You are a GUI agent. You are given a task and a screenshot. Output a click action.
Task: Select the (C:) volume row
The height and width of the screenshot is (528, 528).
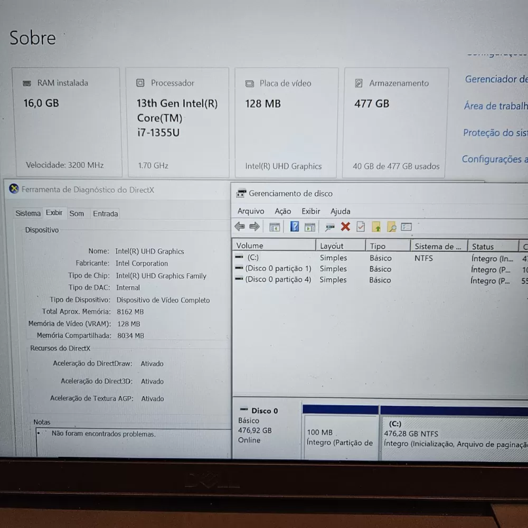[381, 258]
